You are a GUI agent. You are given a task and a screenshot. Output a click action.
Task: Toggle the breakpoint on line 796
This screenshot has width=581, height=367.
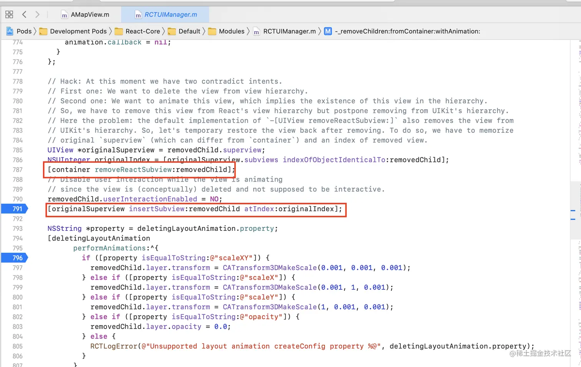tap(15, 258)
